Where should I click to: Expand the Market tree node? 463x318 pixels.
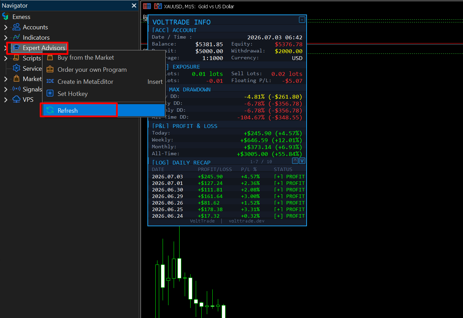point(6,79)
